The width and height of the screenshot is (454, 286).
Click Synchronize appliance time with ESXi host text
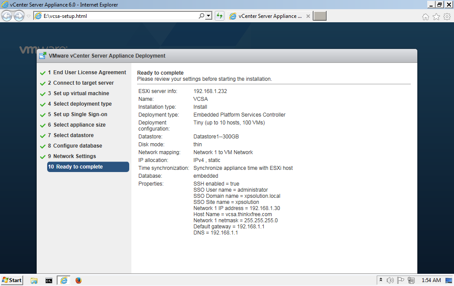point(243,168)
